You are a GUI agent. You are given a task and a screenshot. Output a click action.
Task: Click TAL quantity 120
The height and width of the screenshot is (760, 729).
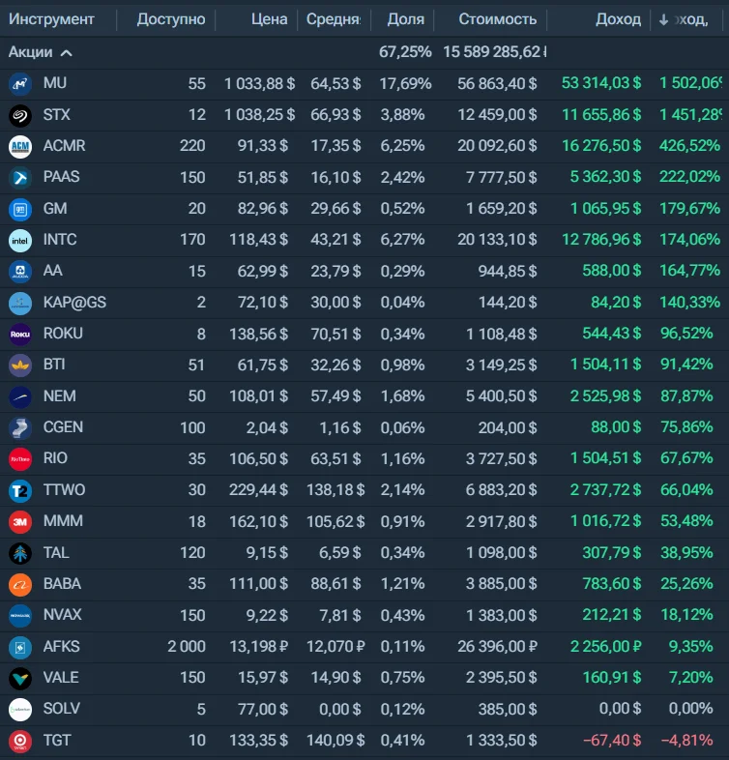(x=192, y=552)
